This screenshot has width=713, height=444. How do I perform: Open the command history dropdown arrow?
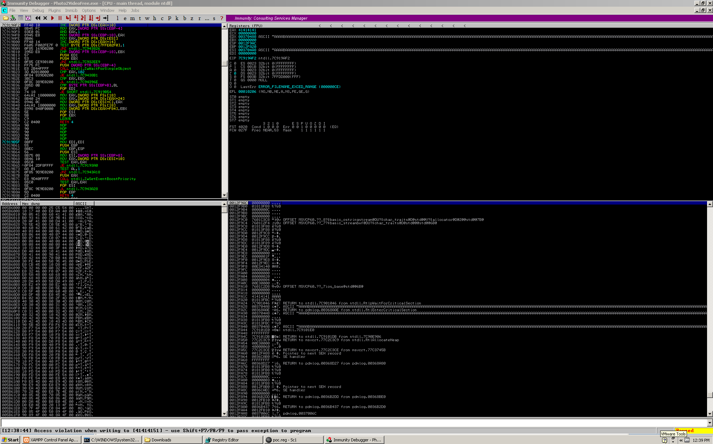pos(709,422)
